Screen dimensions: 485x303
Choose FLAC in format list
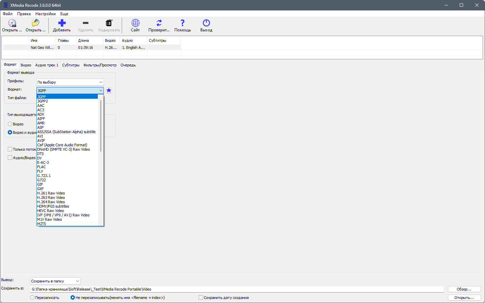pos(67,167)
